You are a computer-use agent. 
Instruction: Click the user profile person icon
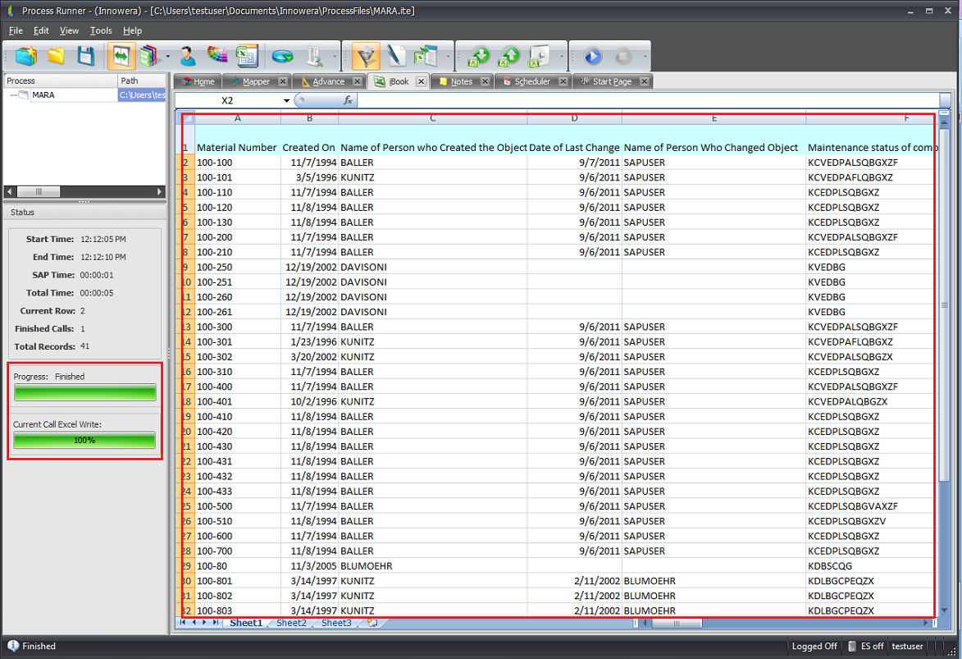point(188,56)
